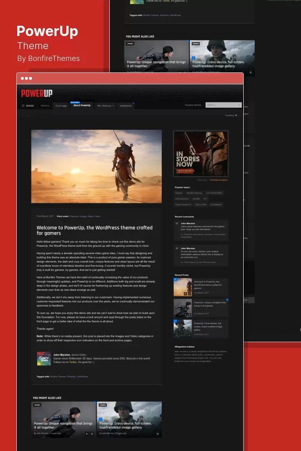The width and height of the screenshot is (301, 451).
Task: Click the PowerUp site logo
Action: (37, 93)
